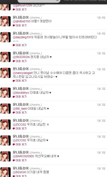Screen dimensions: 107x177
Task: Open the @IBGDRGN mention link
Action: [x=21, y=57]
